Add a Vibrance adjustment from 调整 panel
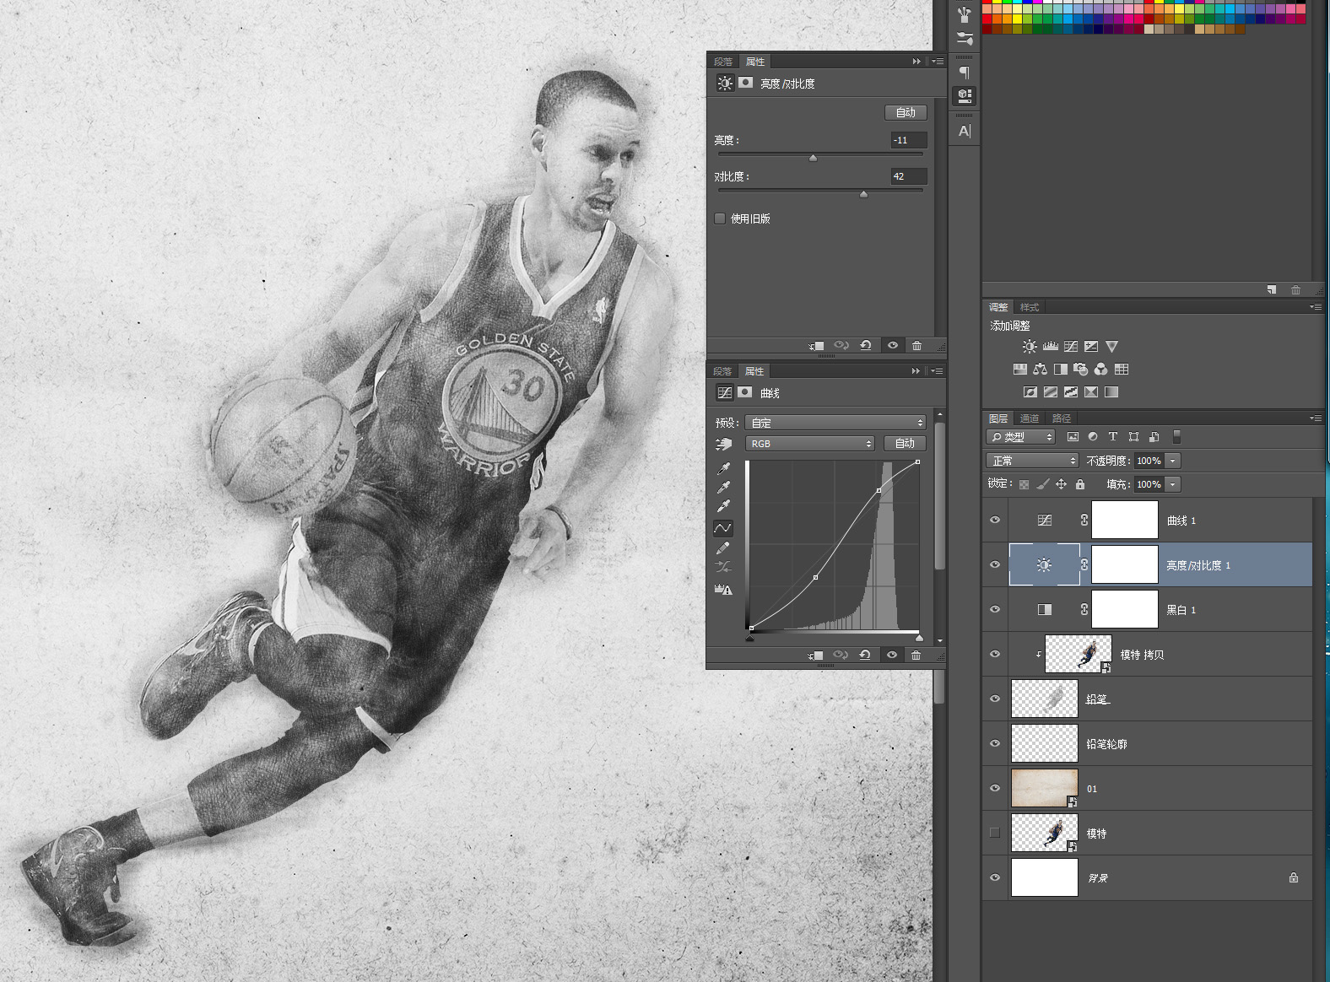The width and height of the screenshot is (1330, 982). [1111, 347]
